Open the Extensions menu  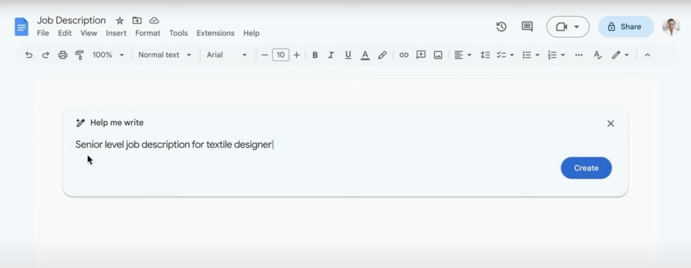click(215, 33)
